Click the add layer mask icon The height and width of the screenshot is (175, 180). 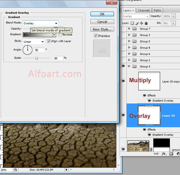tap(171, 154)
